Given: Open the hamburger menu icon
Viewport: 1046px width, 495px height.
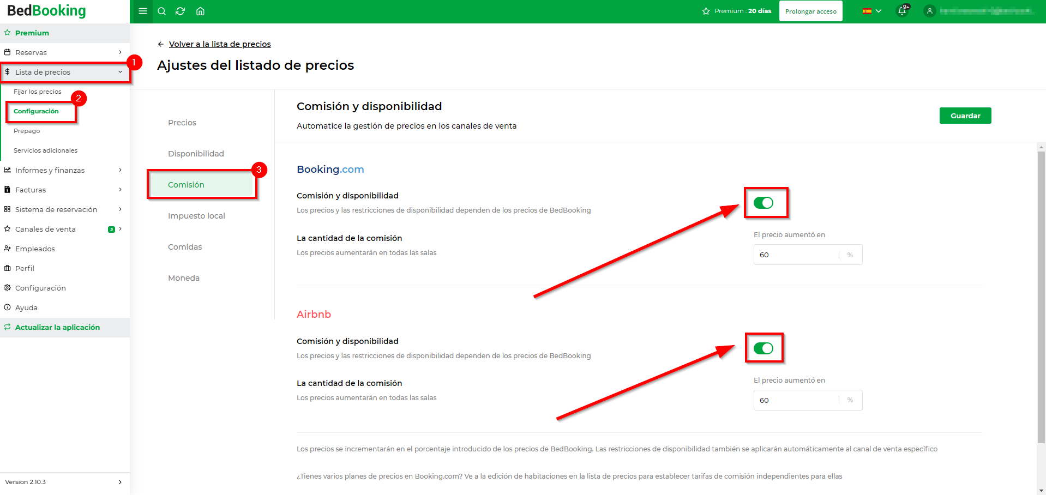Looking at the screenshot, I should pyautogui.click(x=143, y=11).
